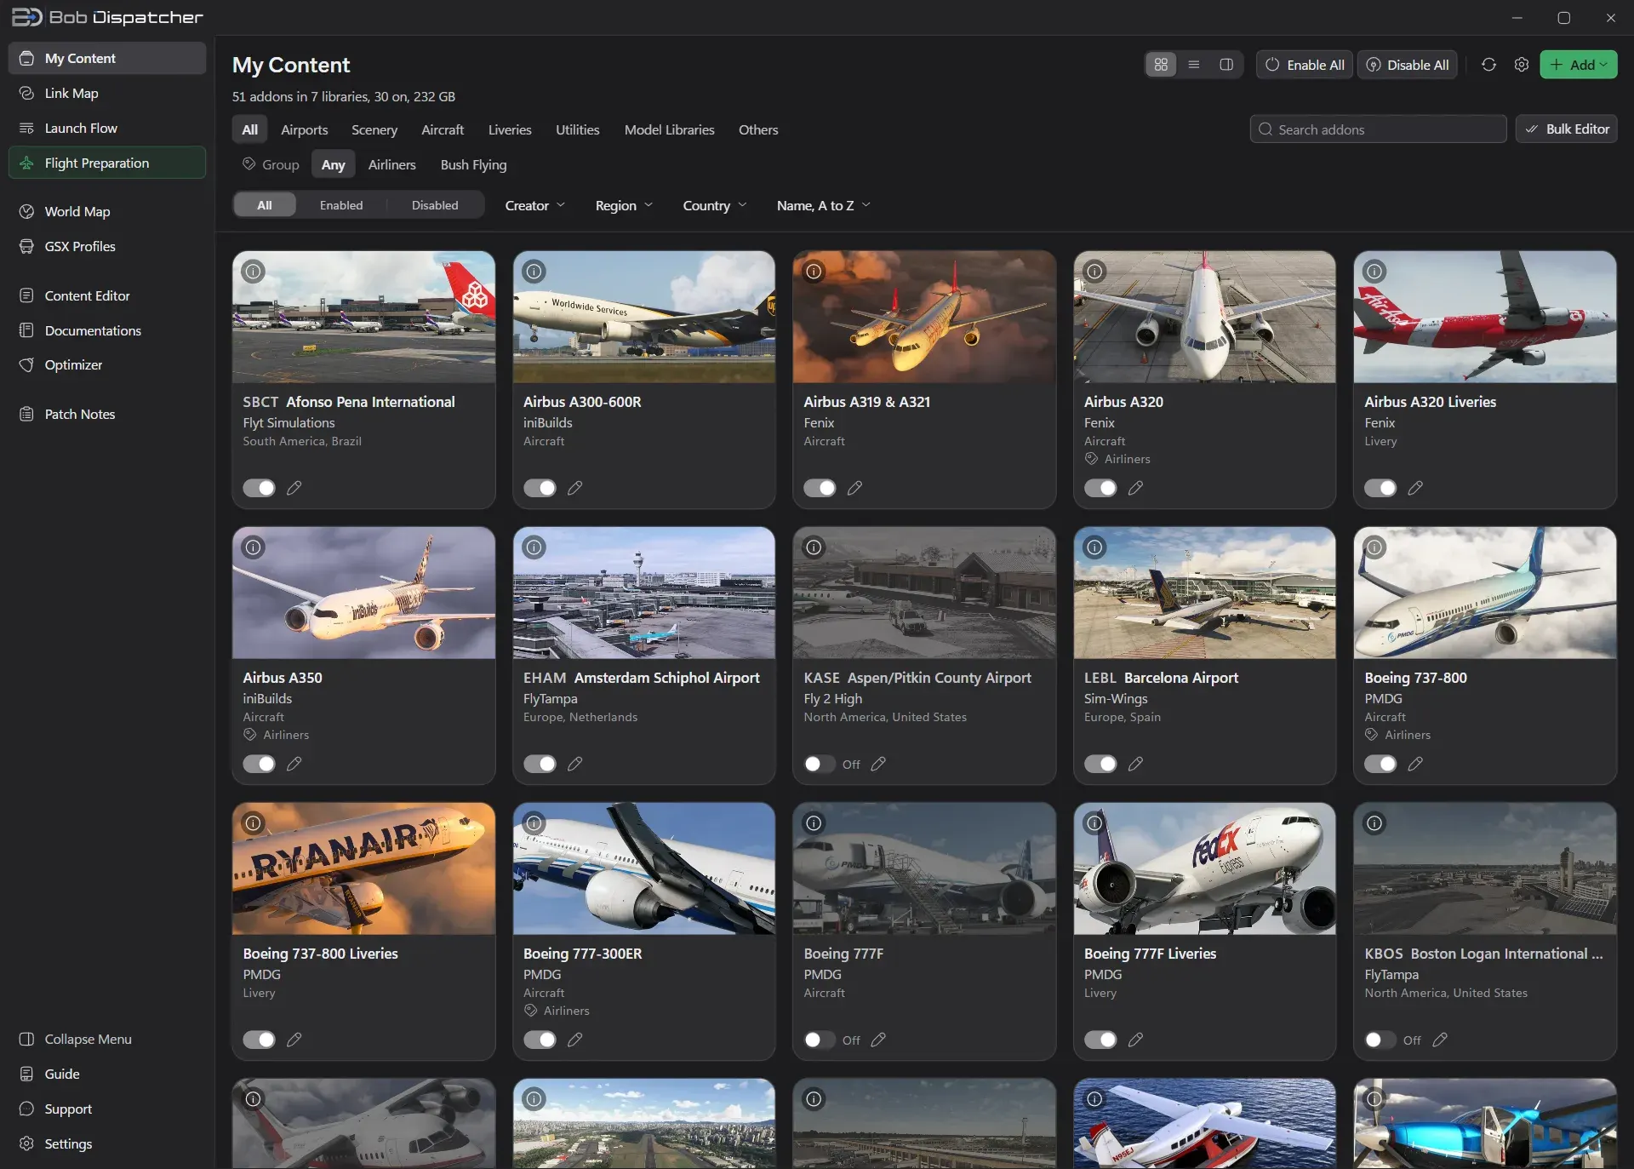Open the Name, A to Z sort dropdown
The width and height of the screenshot is (1634, 1169).
point(823,205)
